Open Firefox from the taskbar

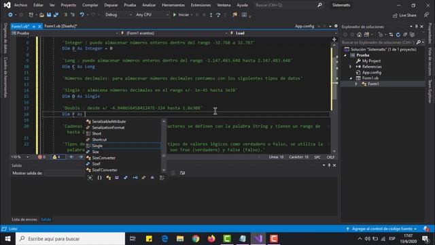tap(211, 239)
